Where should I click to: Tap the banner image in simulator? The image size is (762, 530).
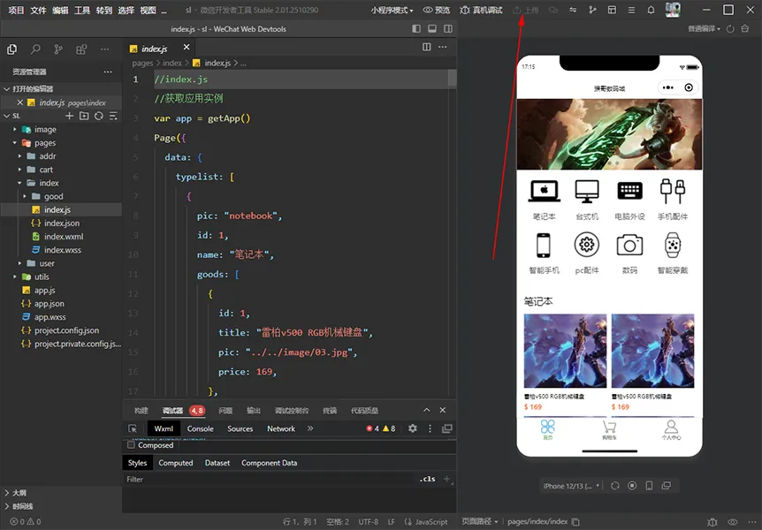click(x=609, y=134)
